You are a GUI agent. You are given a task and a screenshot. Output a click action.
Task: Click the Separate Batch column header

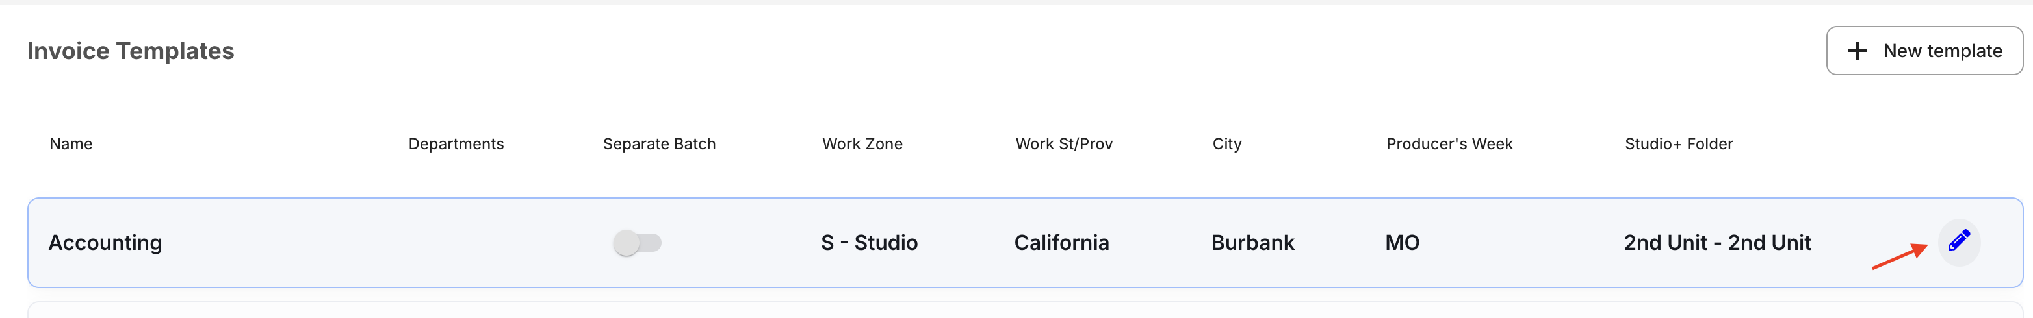(x=659, y=144)
